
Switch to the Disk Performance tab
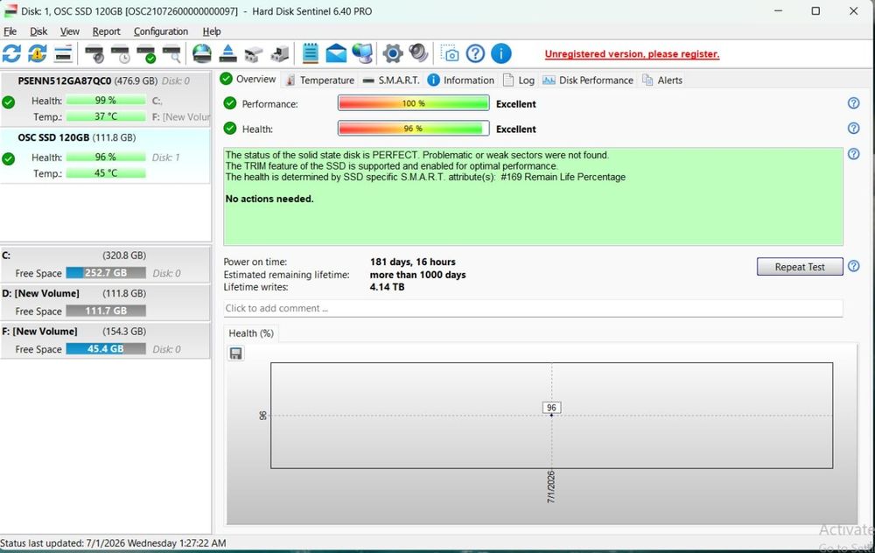tap(588, 80)
